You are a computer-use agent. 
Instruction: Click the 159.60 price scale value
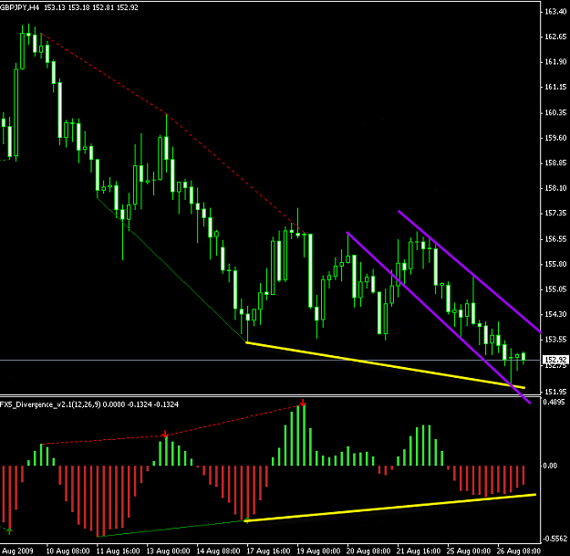555,138
